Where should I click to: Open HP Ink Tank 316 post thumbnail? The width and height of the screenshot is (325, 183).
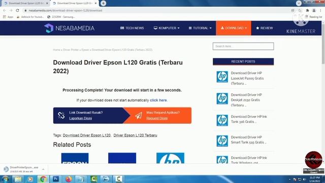222,120
